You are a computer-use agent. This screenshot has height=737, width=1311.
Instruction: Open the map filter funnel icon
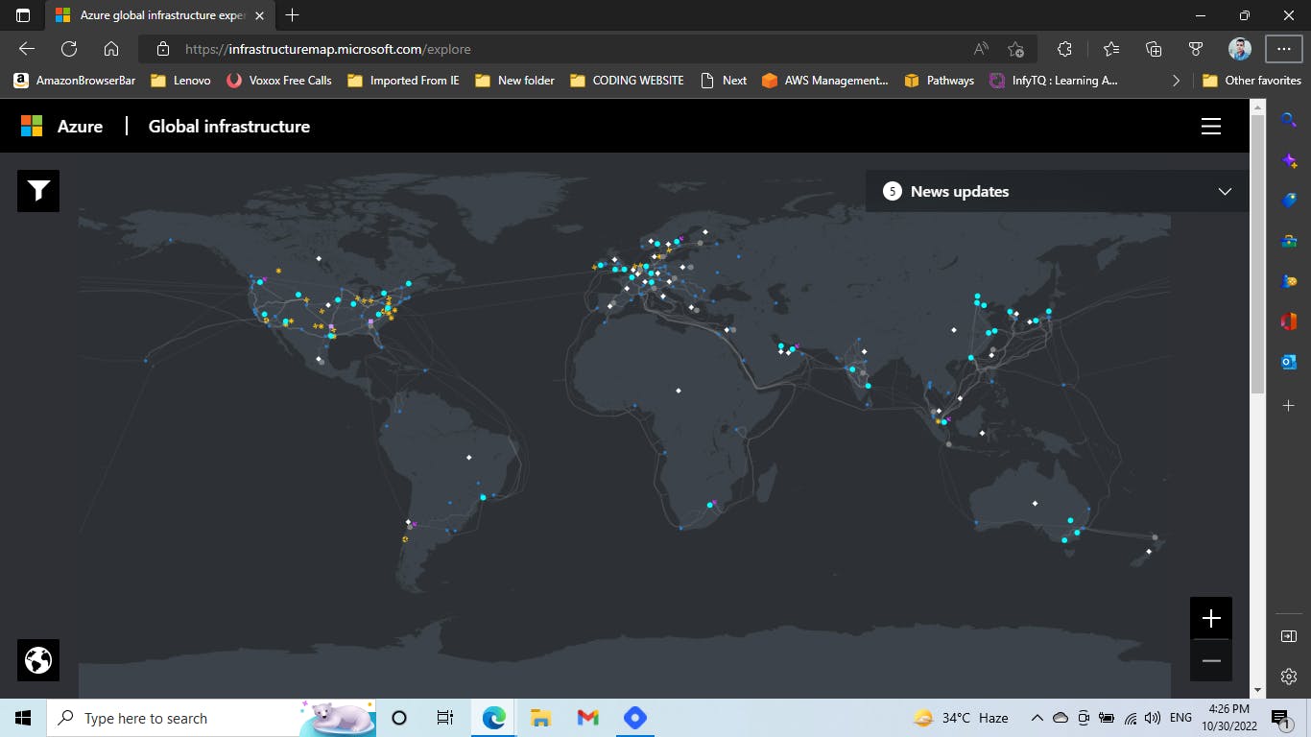(x=38, y=191)
